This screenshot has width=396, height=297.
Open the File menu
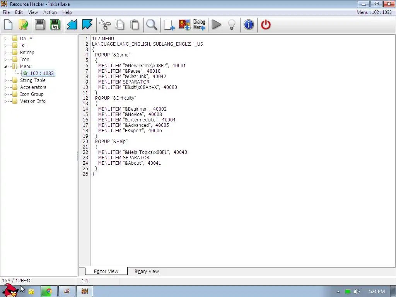[x=6, y=12]
